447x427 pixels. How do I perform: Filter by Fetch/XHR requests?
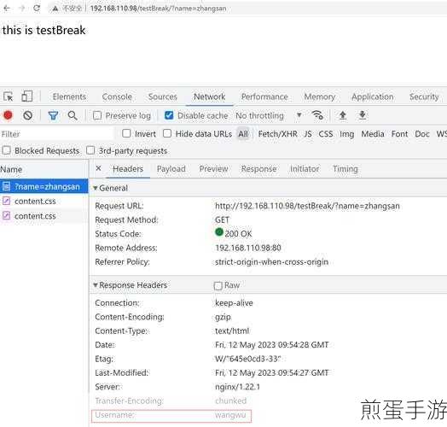277,134
